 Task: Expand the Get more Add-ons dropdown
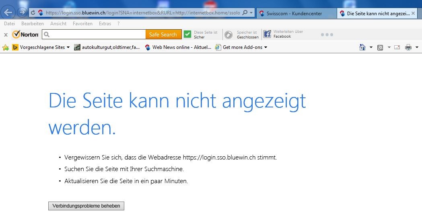[x=266, y=47]
